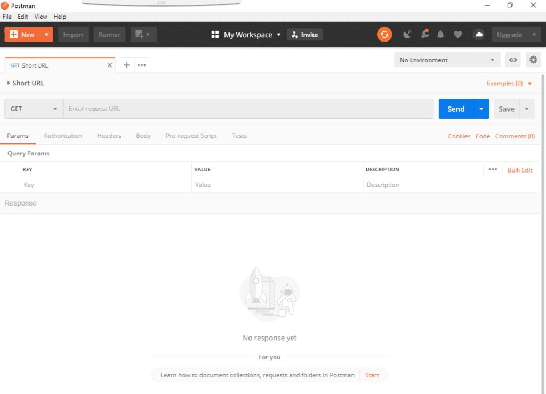Open notifications via the bell icon
This screenshot has width=546, height=394.
(440, 34)
